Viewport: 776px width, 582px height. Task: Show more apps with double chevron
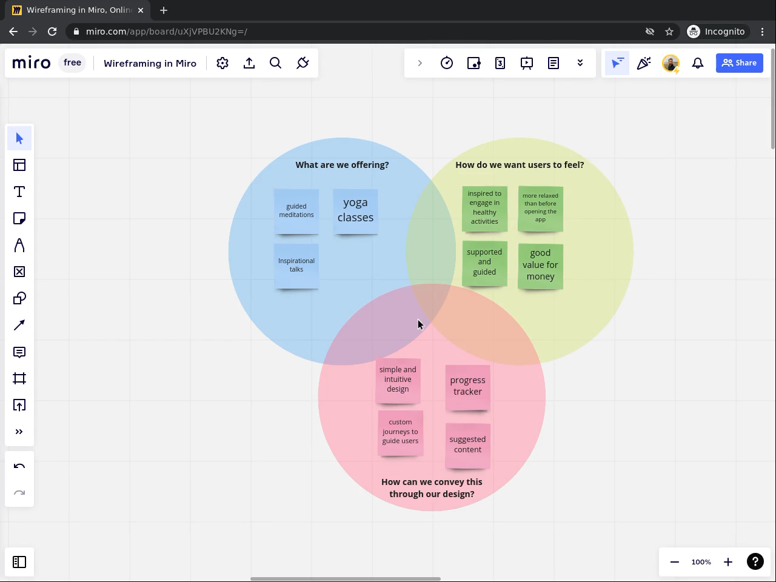point(580,63)
